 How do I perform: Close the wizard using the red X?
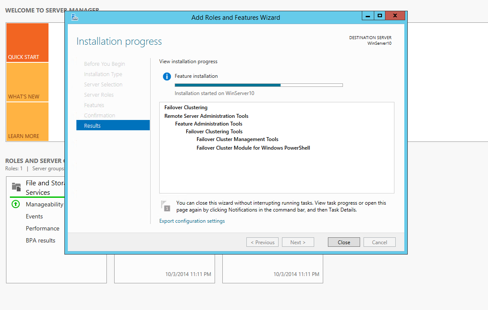(395, 16)
